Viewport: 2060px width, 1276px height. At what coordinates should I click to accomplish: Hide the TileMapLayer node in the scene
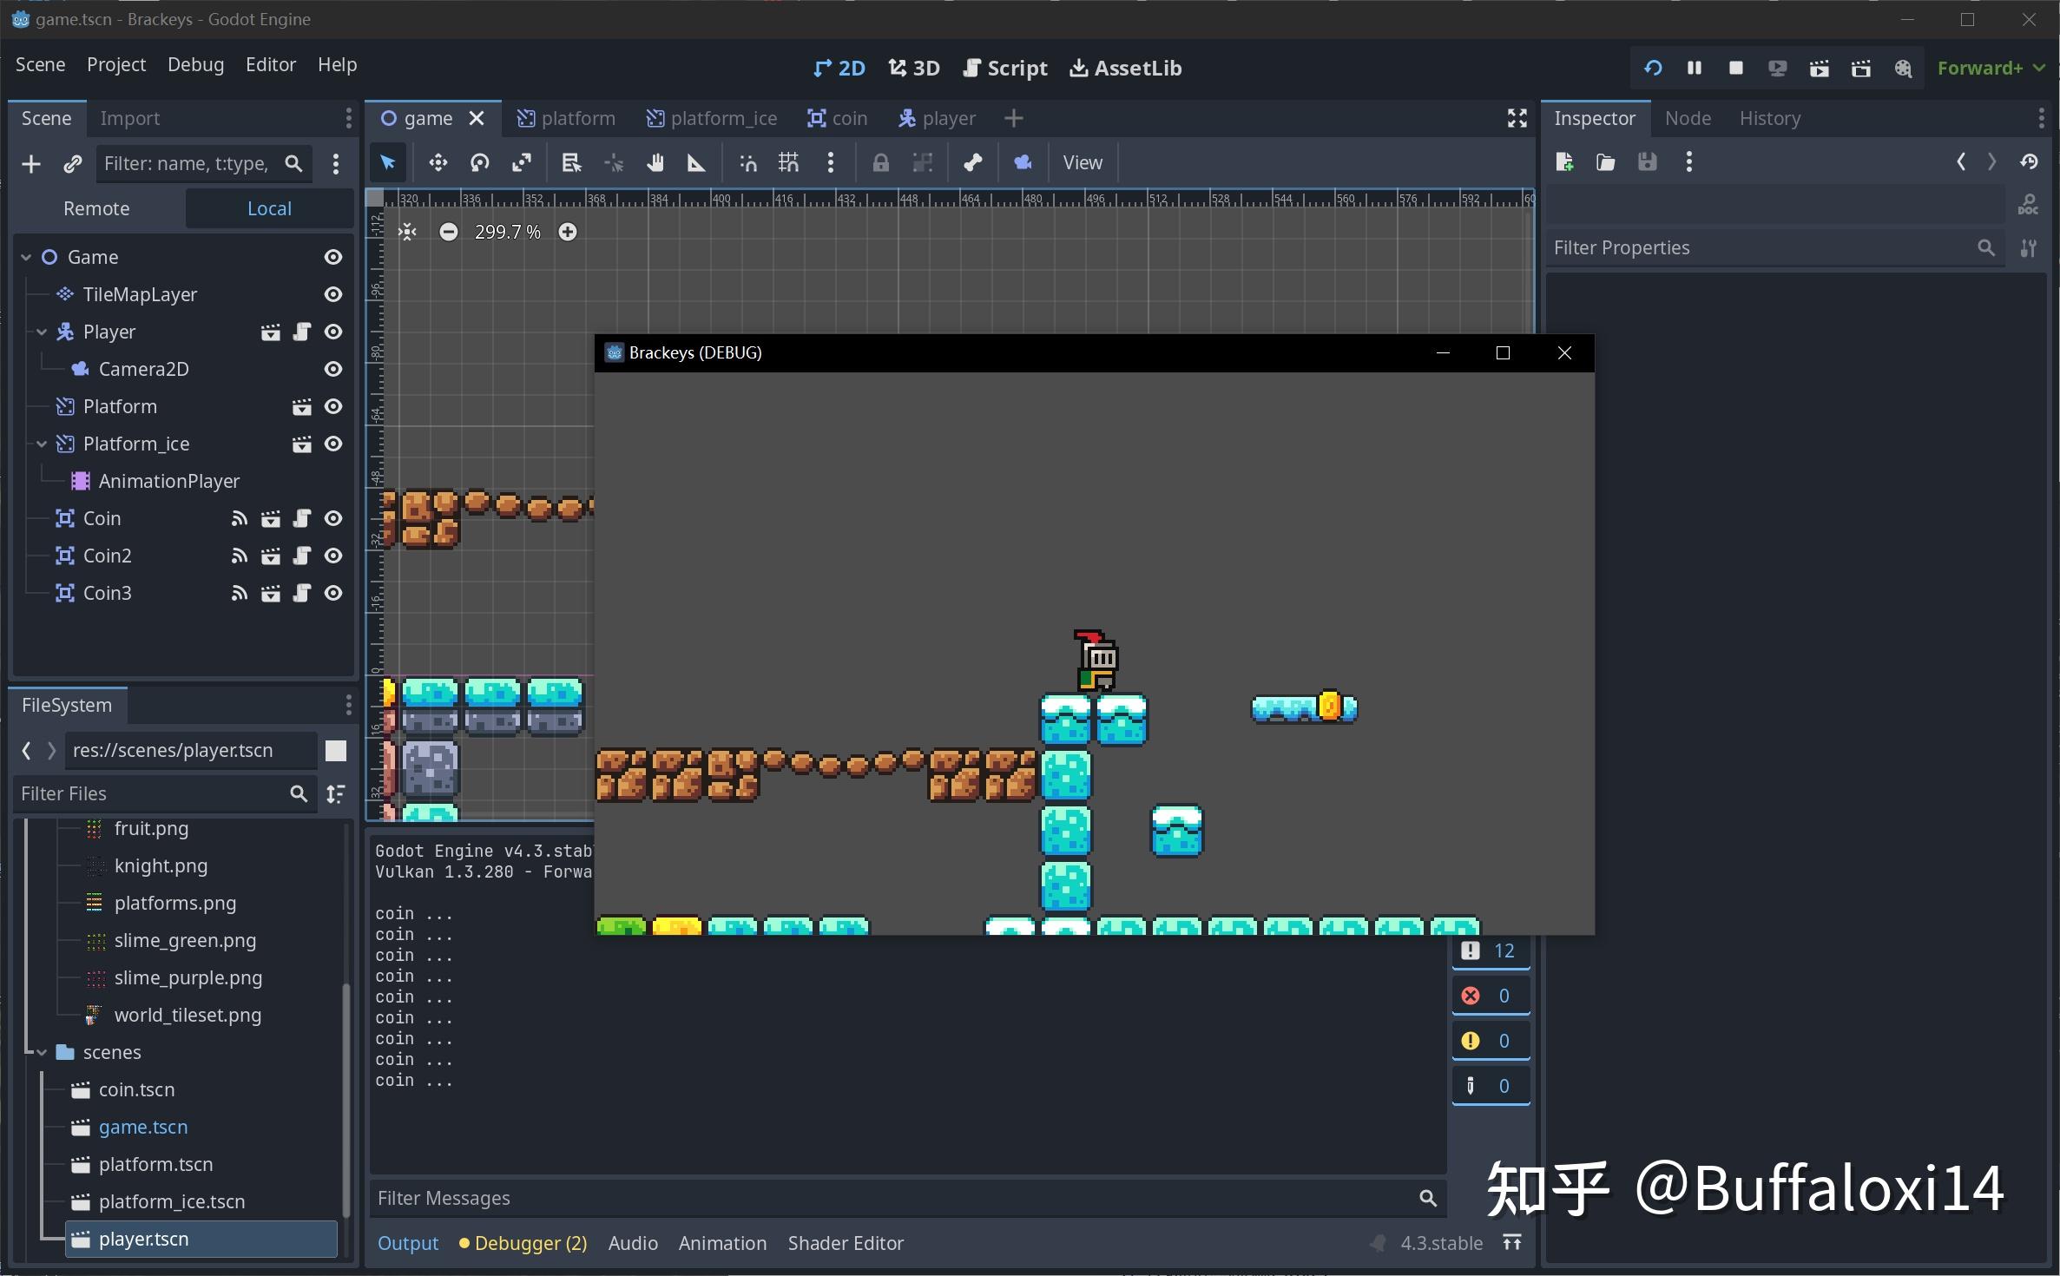333,294
